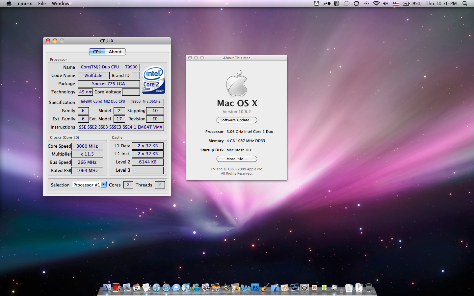Expand the Processor #1 selection dropdown
Image resolution: width=474 pixels, height=296 pixels.
tap(104, 185)
